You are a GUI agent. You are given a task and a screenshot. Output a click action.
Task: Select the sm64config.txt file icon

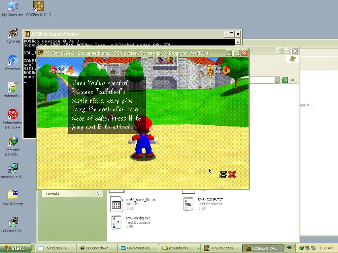pos(117,222)
